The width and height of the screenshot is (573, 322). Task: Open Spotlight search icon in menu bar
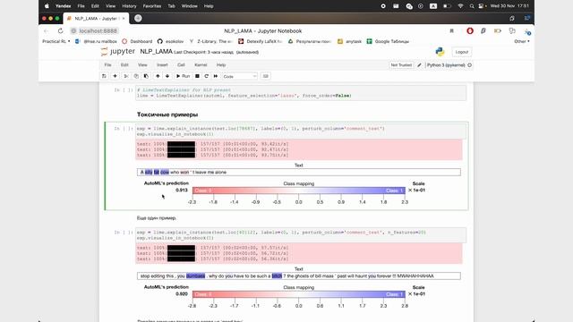tap(472, 6)
